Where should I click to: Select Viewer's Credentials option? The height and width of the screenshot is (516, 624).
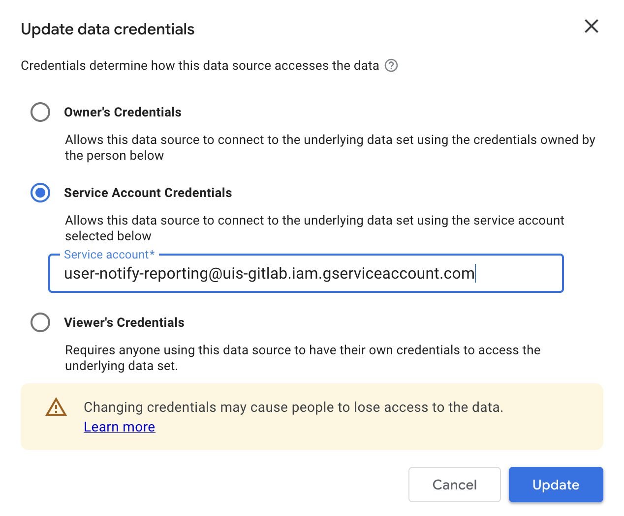40,322
